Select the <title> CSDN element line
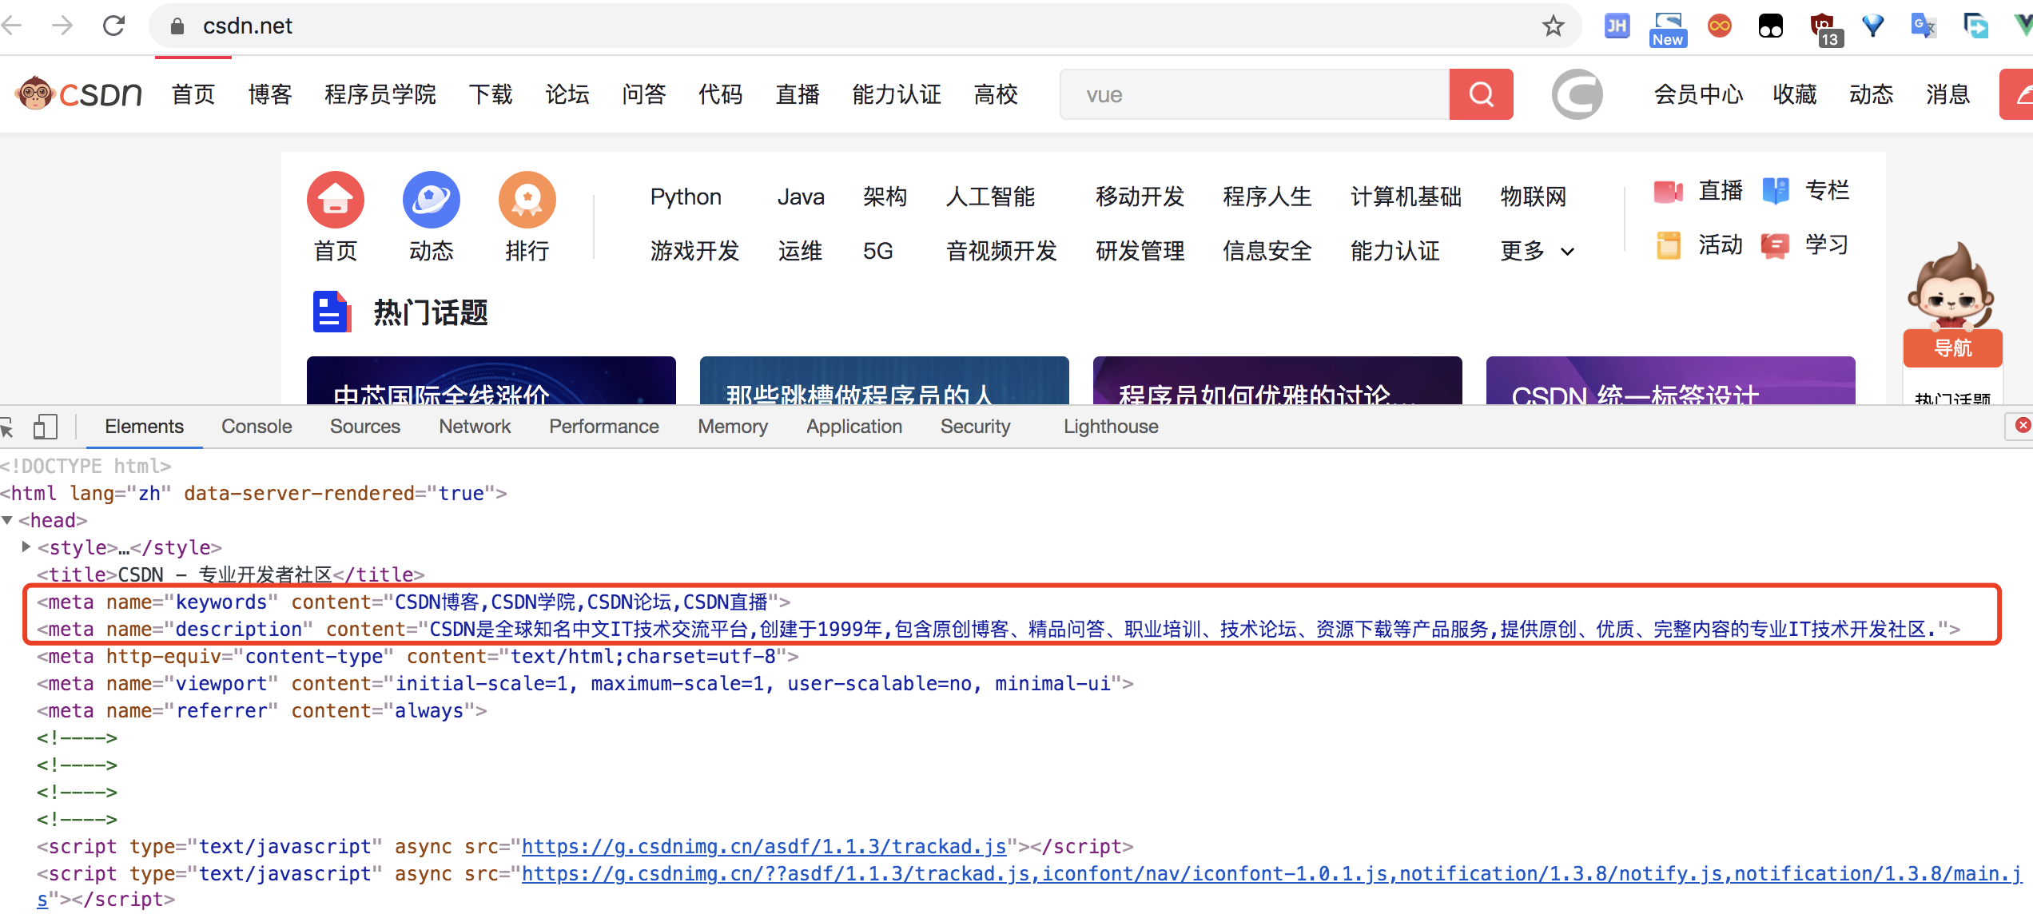Image resolution: width=2033 pixels, height=914 pixels. coord(231,574)
